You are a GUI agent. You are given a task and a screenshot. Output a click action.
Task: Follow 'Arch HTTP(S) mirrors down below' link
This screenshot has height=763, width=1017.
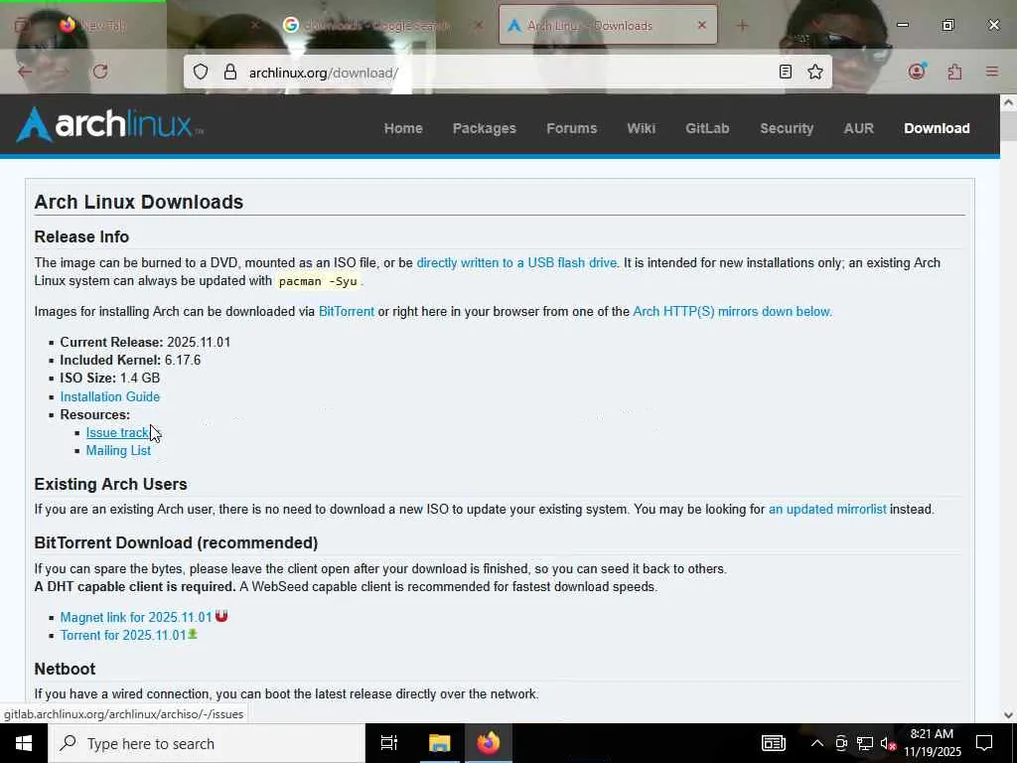(x=732, y=311)
